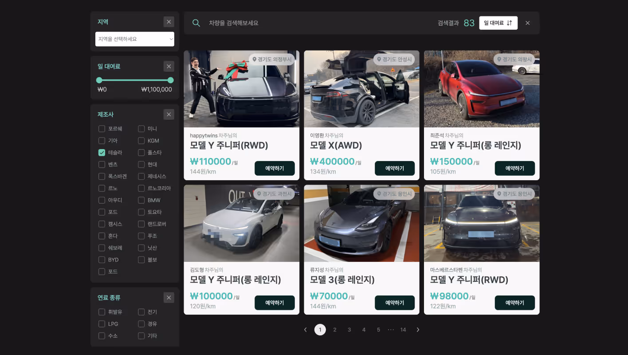Enable the 전기 fuel type checkbox
The width and height of the screenshot is (628, 355).
(141, 312)
